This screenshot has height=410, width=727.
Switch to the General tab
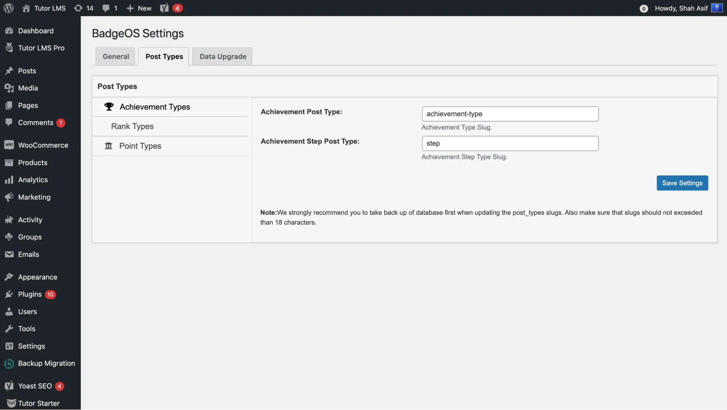click(x=116, y=57)
